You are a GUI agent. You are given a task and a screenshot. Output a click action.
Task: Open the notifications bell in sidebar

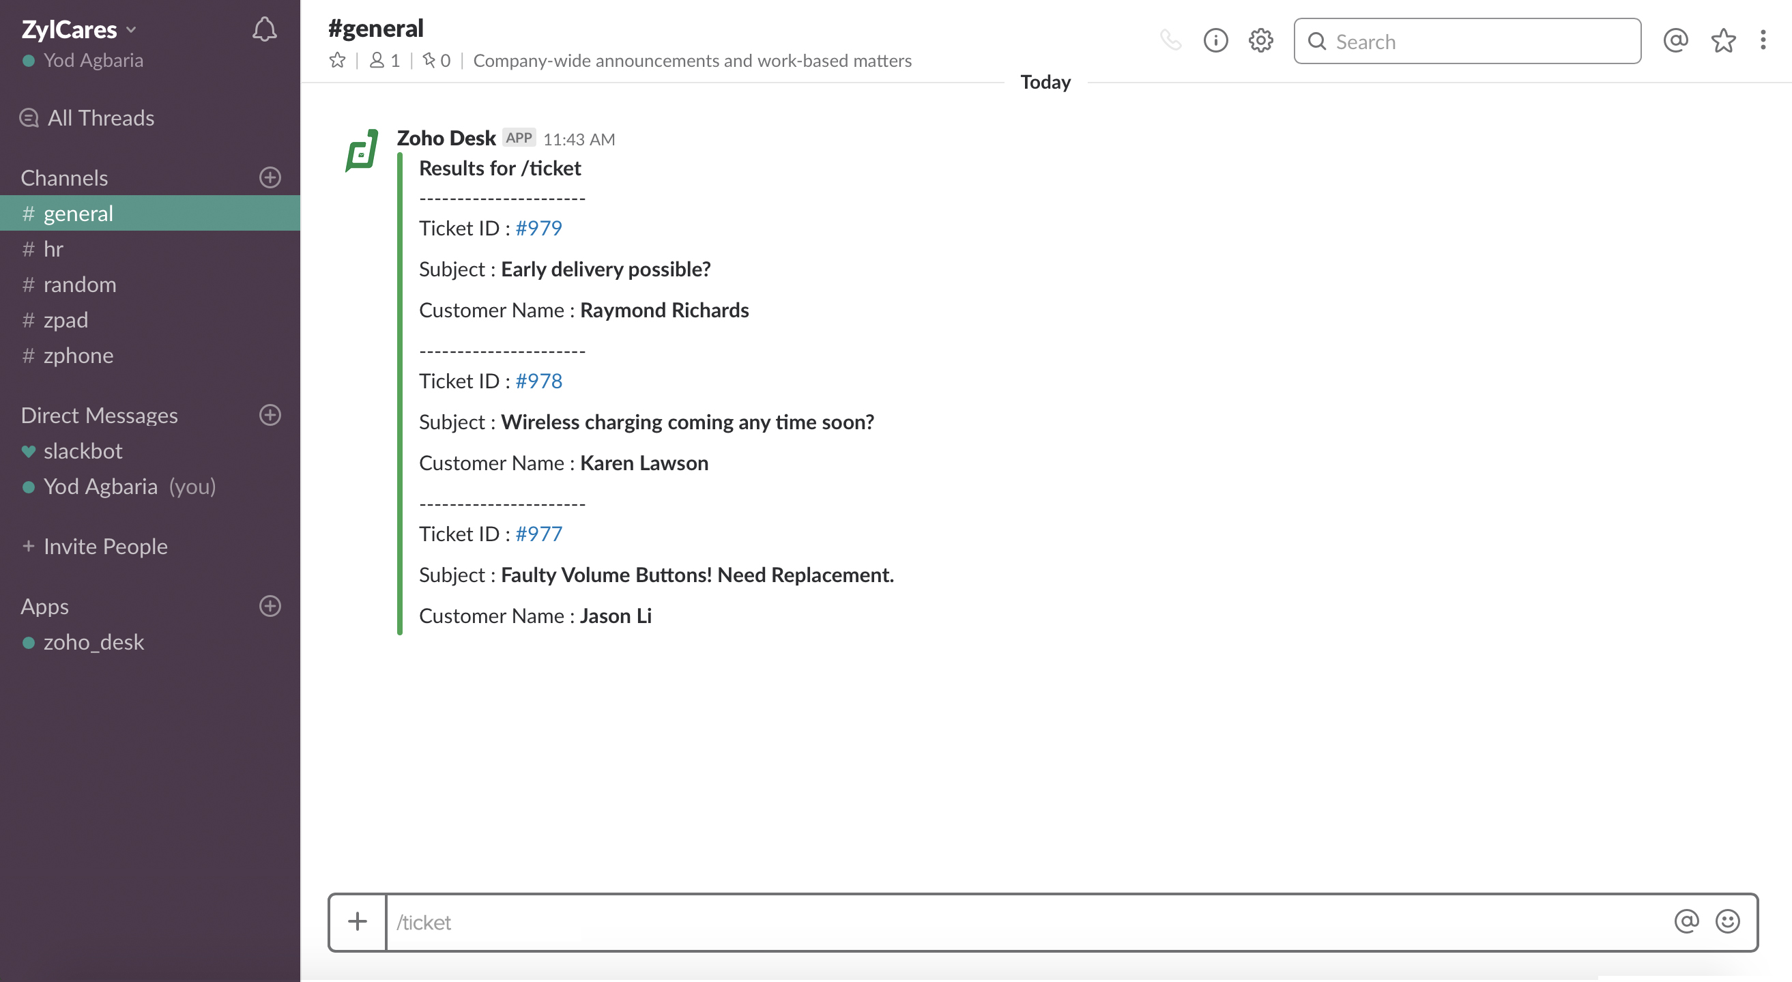tap(264, 29)
